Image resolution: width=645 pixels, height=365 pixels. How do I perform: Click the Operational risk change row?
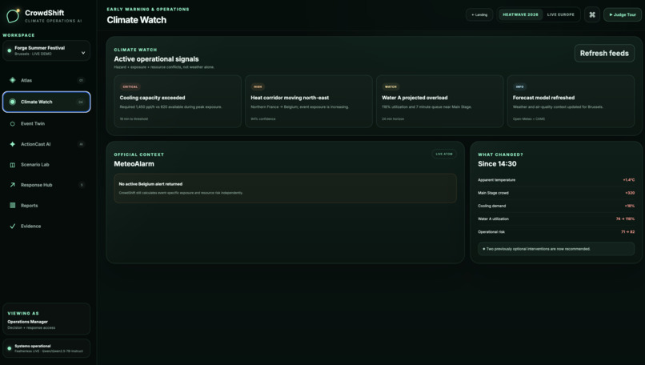point(556,231)
